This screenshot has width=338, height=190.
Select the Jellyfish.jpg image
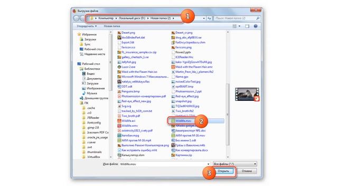tap(127, 62)
